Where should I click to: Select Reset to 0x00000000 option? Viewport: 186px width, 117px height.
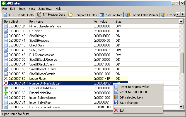pyautogui.click(x=134, y=92)
